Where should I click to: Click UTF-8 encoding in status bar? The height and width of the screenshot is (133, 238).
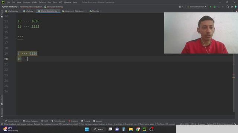194,124
